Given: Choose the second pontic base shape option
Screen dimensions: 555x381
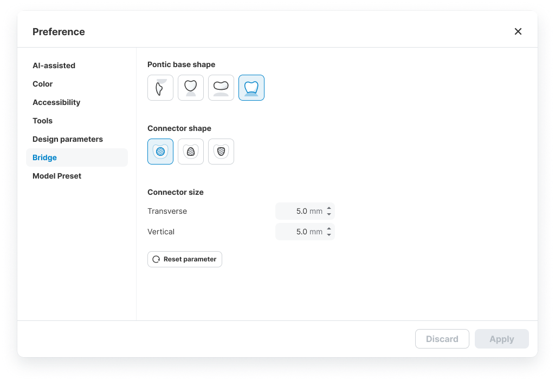Looking at the screenshot, I should tap(191, 88).
